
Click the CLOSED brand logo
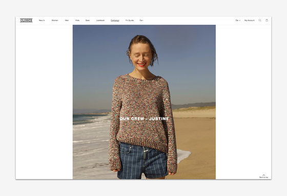26,21
